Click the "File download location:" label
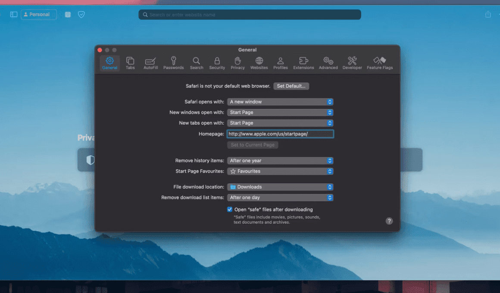The width and height of the screenshot is (500, 293). [x=199, y=187]
